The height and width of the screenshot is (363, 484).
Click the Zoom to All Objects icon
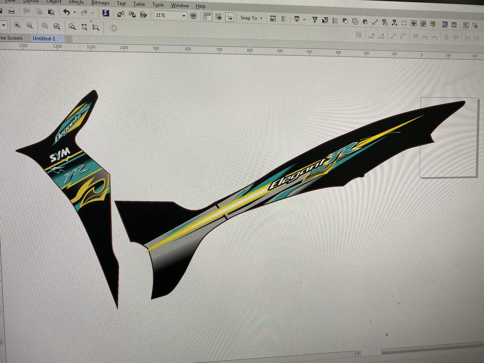[x=57, y=26]
